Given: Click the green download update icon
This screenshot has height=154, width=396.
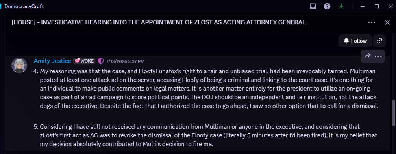Looking at the screenshot, I should (x=341, y=6).
